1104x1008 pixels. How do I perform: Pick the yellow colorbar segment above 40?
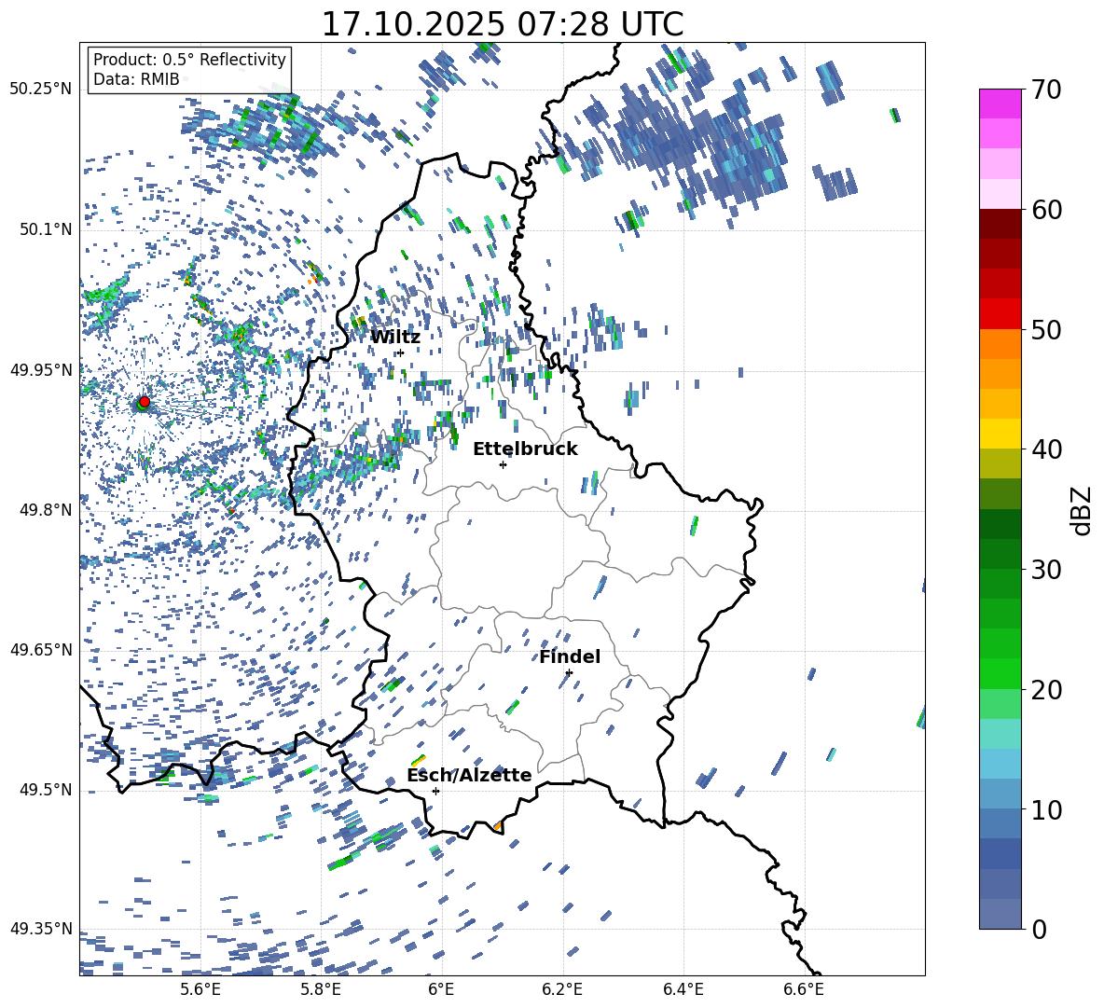(x=1000, y=434)
